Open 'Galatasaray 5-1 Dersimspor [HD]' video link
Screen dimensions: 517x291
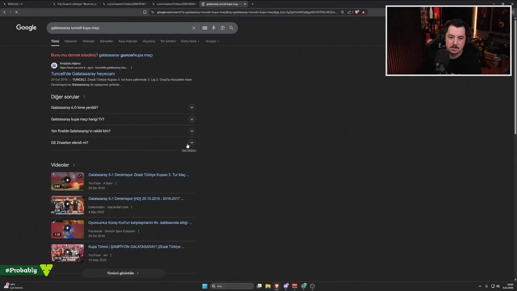[x=136, y=199]
